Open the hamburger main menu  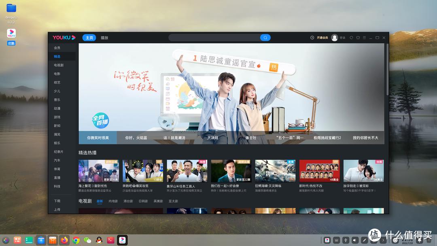point(364,37)
